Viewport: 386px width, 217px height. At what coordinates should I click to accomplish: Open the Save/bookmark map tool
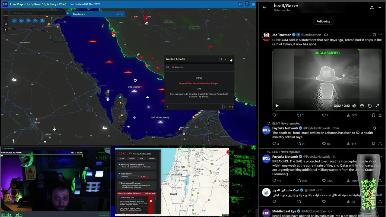(42, 21)
